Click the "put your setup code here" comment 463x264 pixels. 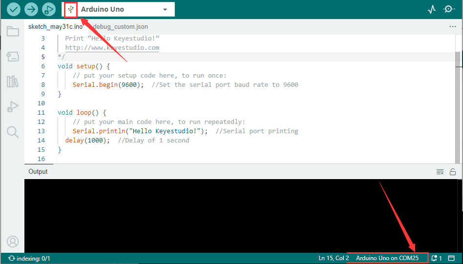pos(149,76)
